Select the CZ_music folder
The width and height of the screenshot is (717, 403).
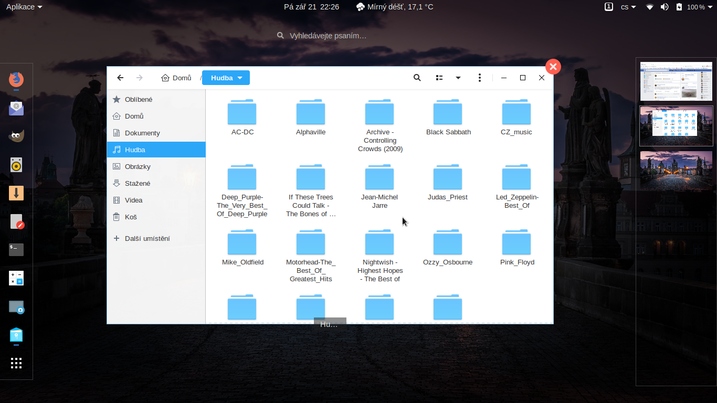pyautogui.click(x=516, y=118)
